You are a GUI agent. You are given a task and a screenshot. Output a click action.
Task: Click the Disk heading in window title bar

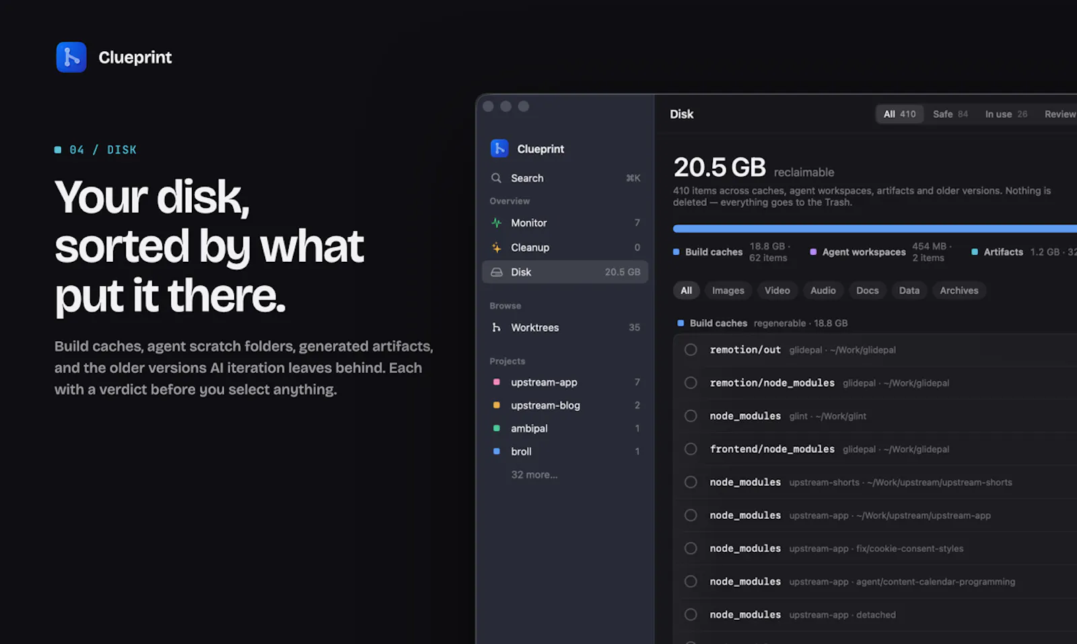point(682,114)
